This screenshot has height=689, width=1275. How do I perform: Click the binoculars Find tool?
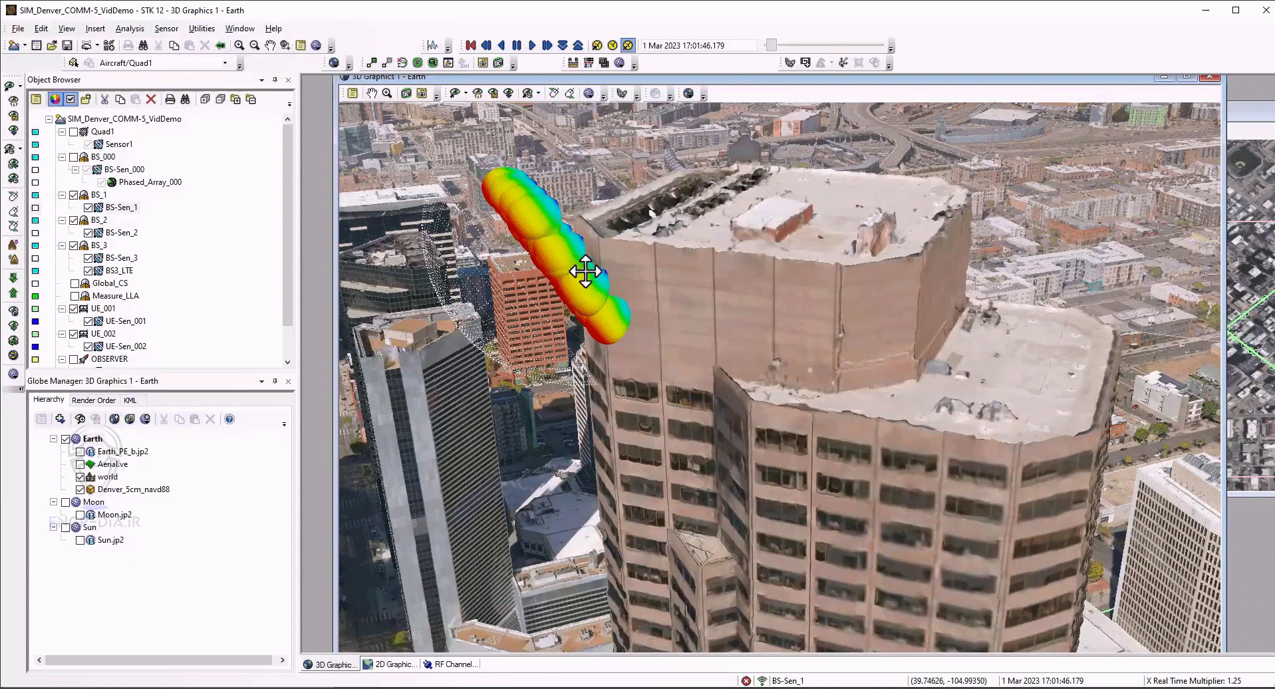pyautogui.click(x=144, y=45)
